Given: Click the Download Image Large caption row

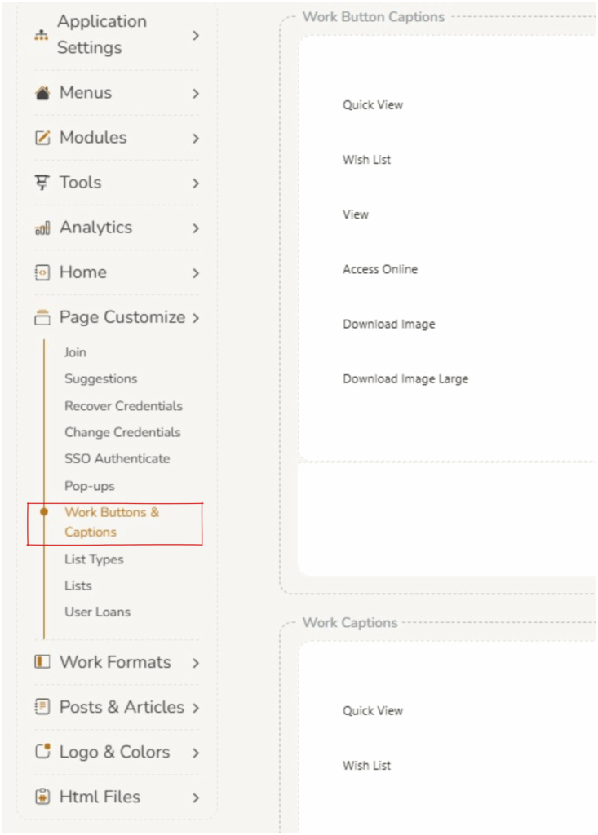Looking at the screenshot, I should click(405, 379).
